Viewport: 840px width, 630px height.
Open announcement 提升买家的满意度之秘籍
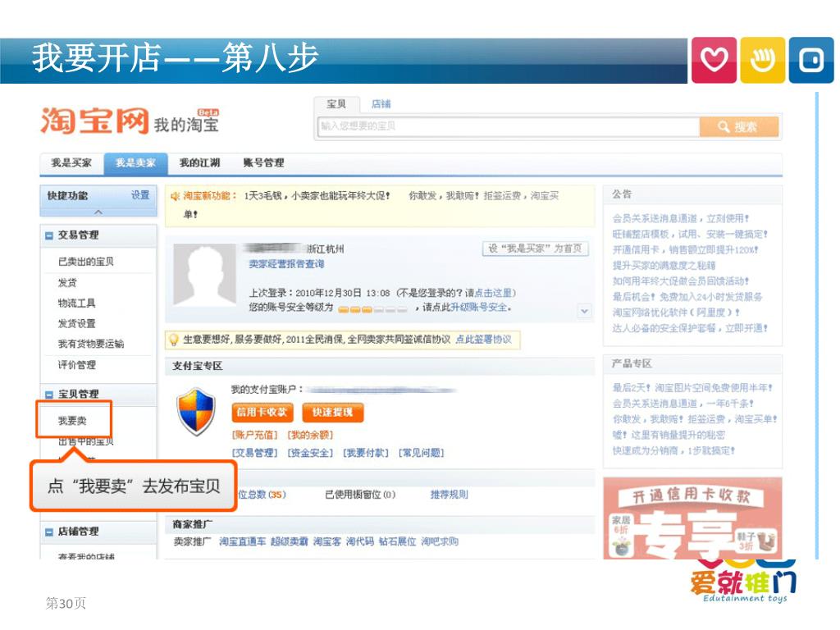(x=664, y=265)
